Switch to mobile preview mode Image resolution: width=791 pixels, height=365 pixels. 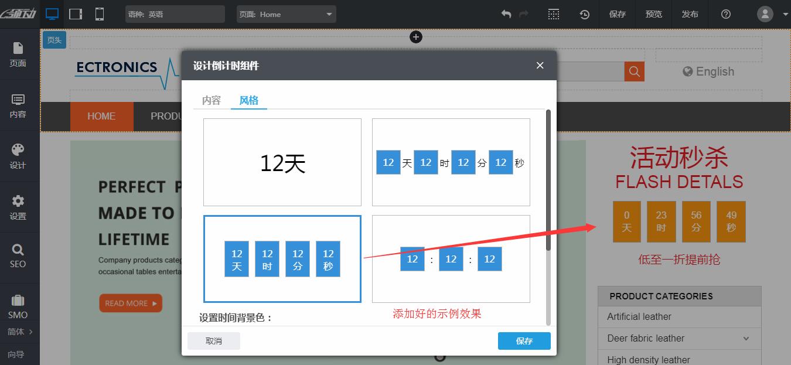[x=99, y=13]
